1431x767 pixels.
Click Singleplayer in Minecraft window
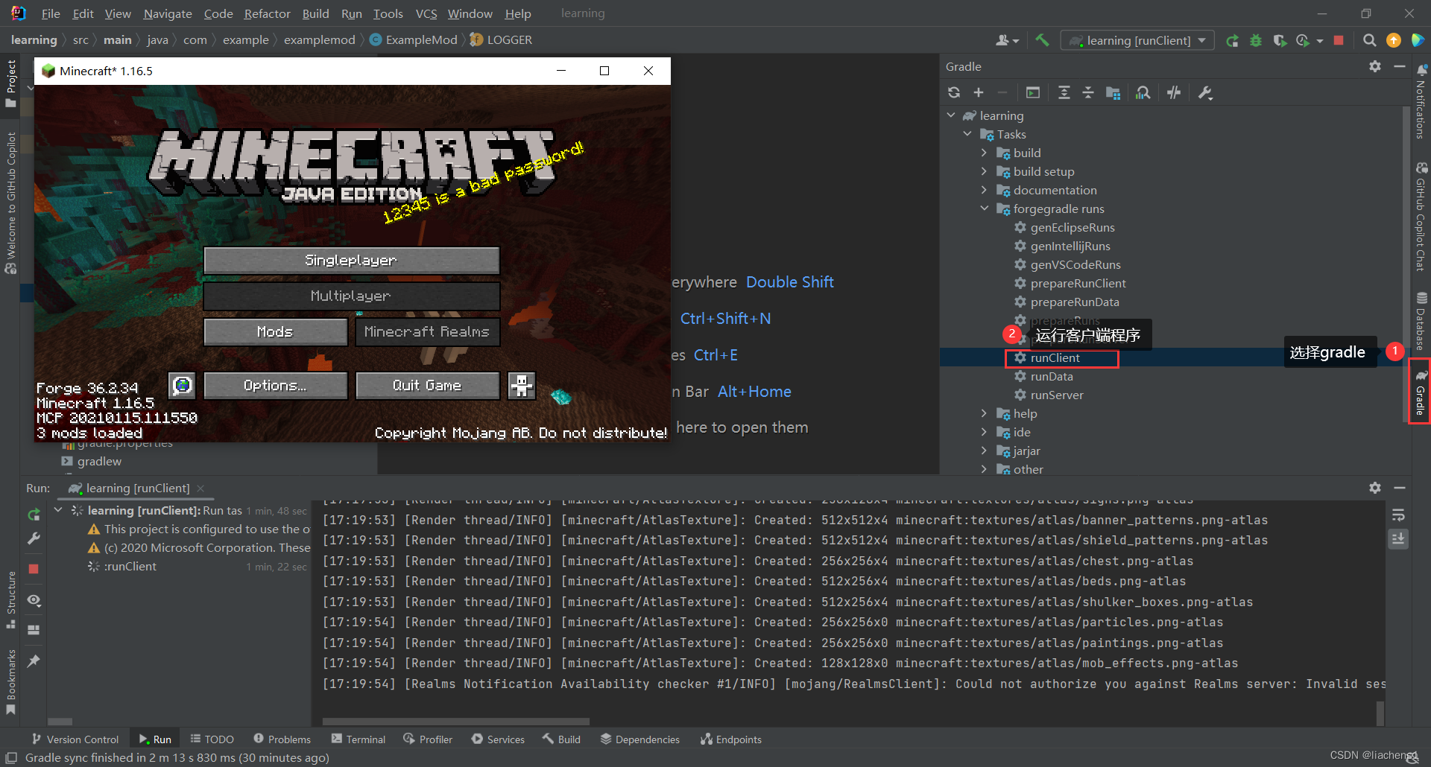(351, 261)
